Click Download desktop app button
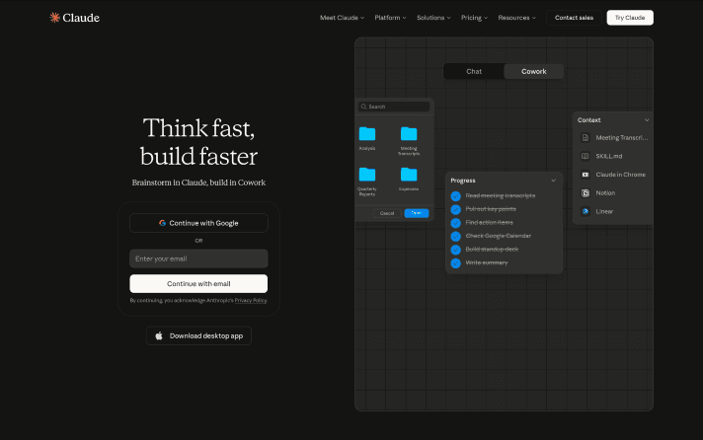 click(198, 335)
